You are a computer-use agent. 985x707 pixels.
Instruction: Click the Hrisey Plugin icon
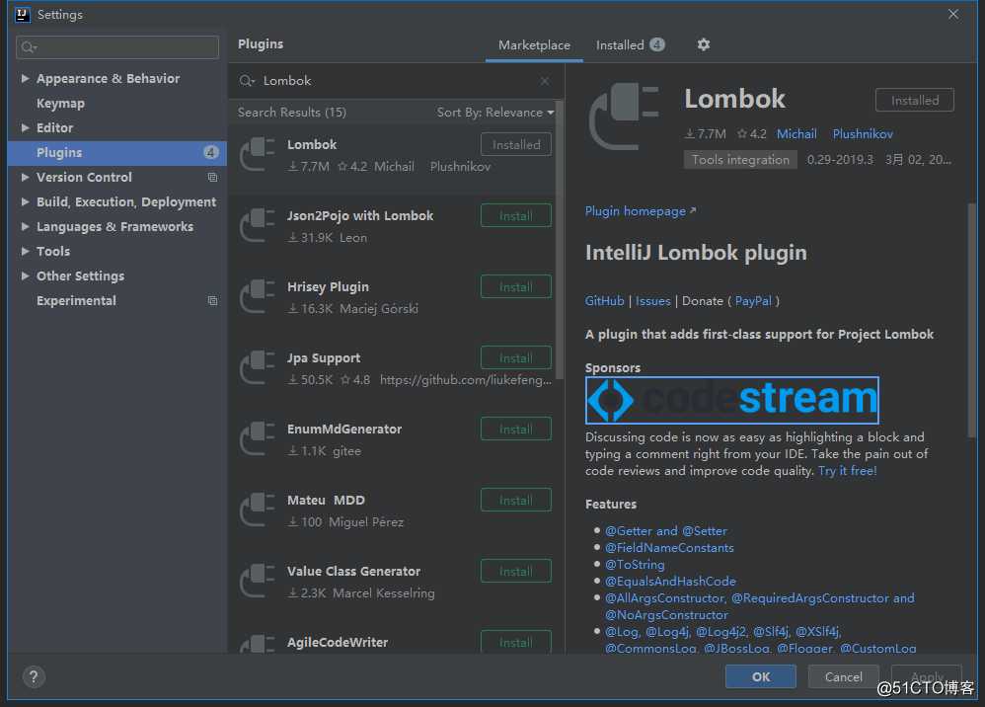258,296
